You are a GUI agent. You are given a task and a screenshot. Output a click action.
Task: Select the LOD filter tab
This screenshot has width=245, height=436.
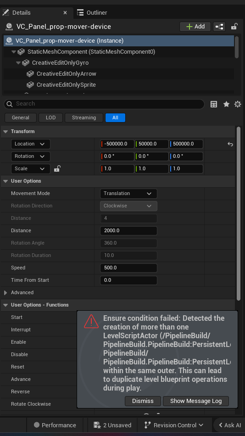click(50, 117)
